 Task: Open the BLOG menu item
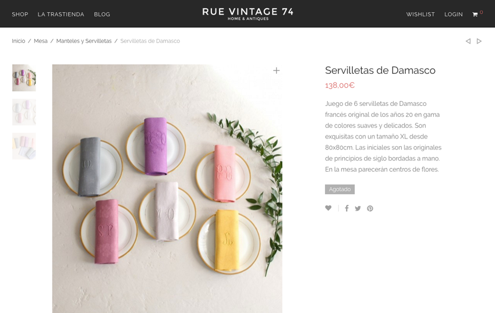click(102, 14)
